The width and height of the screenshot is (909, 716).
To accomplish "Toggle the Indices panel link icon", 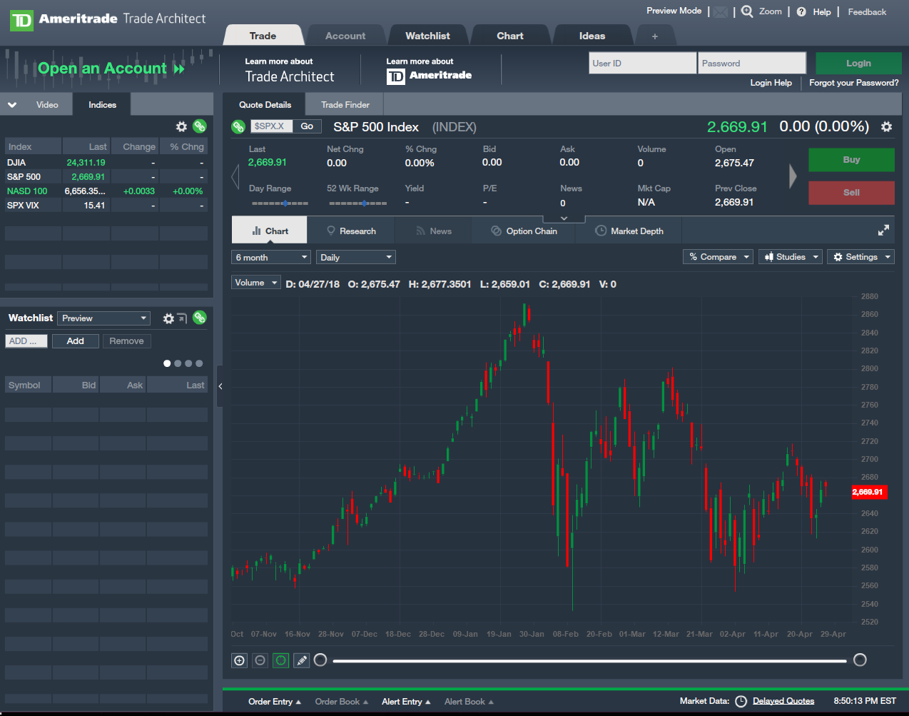I will click(x=200, y=126).
